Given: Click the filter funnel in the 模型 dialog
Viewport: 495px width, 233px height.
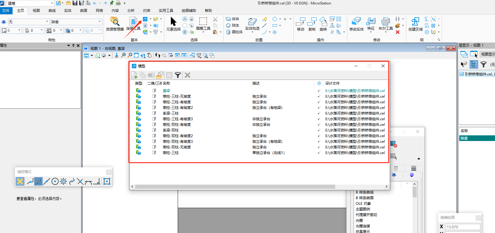Looking at the screenshot, I should click(178, 75).
